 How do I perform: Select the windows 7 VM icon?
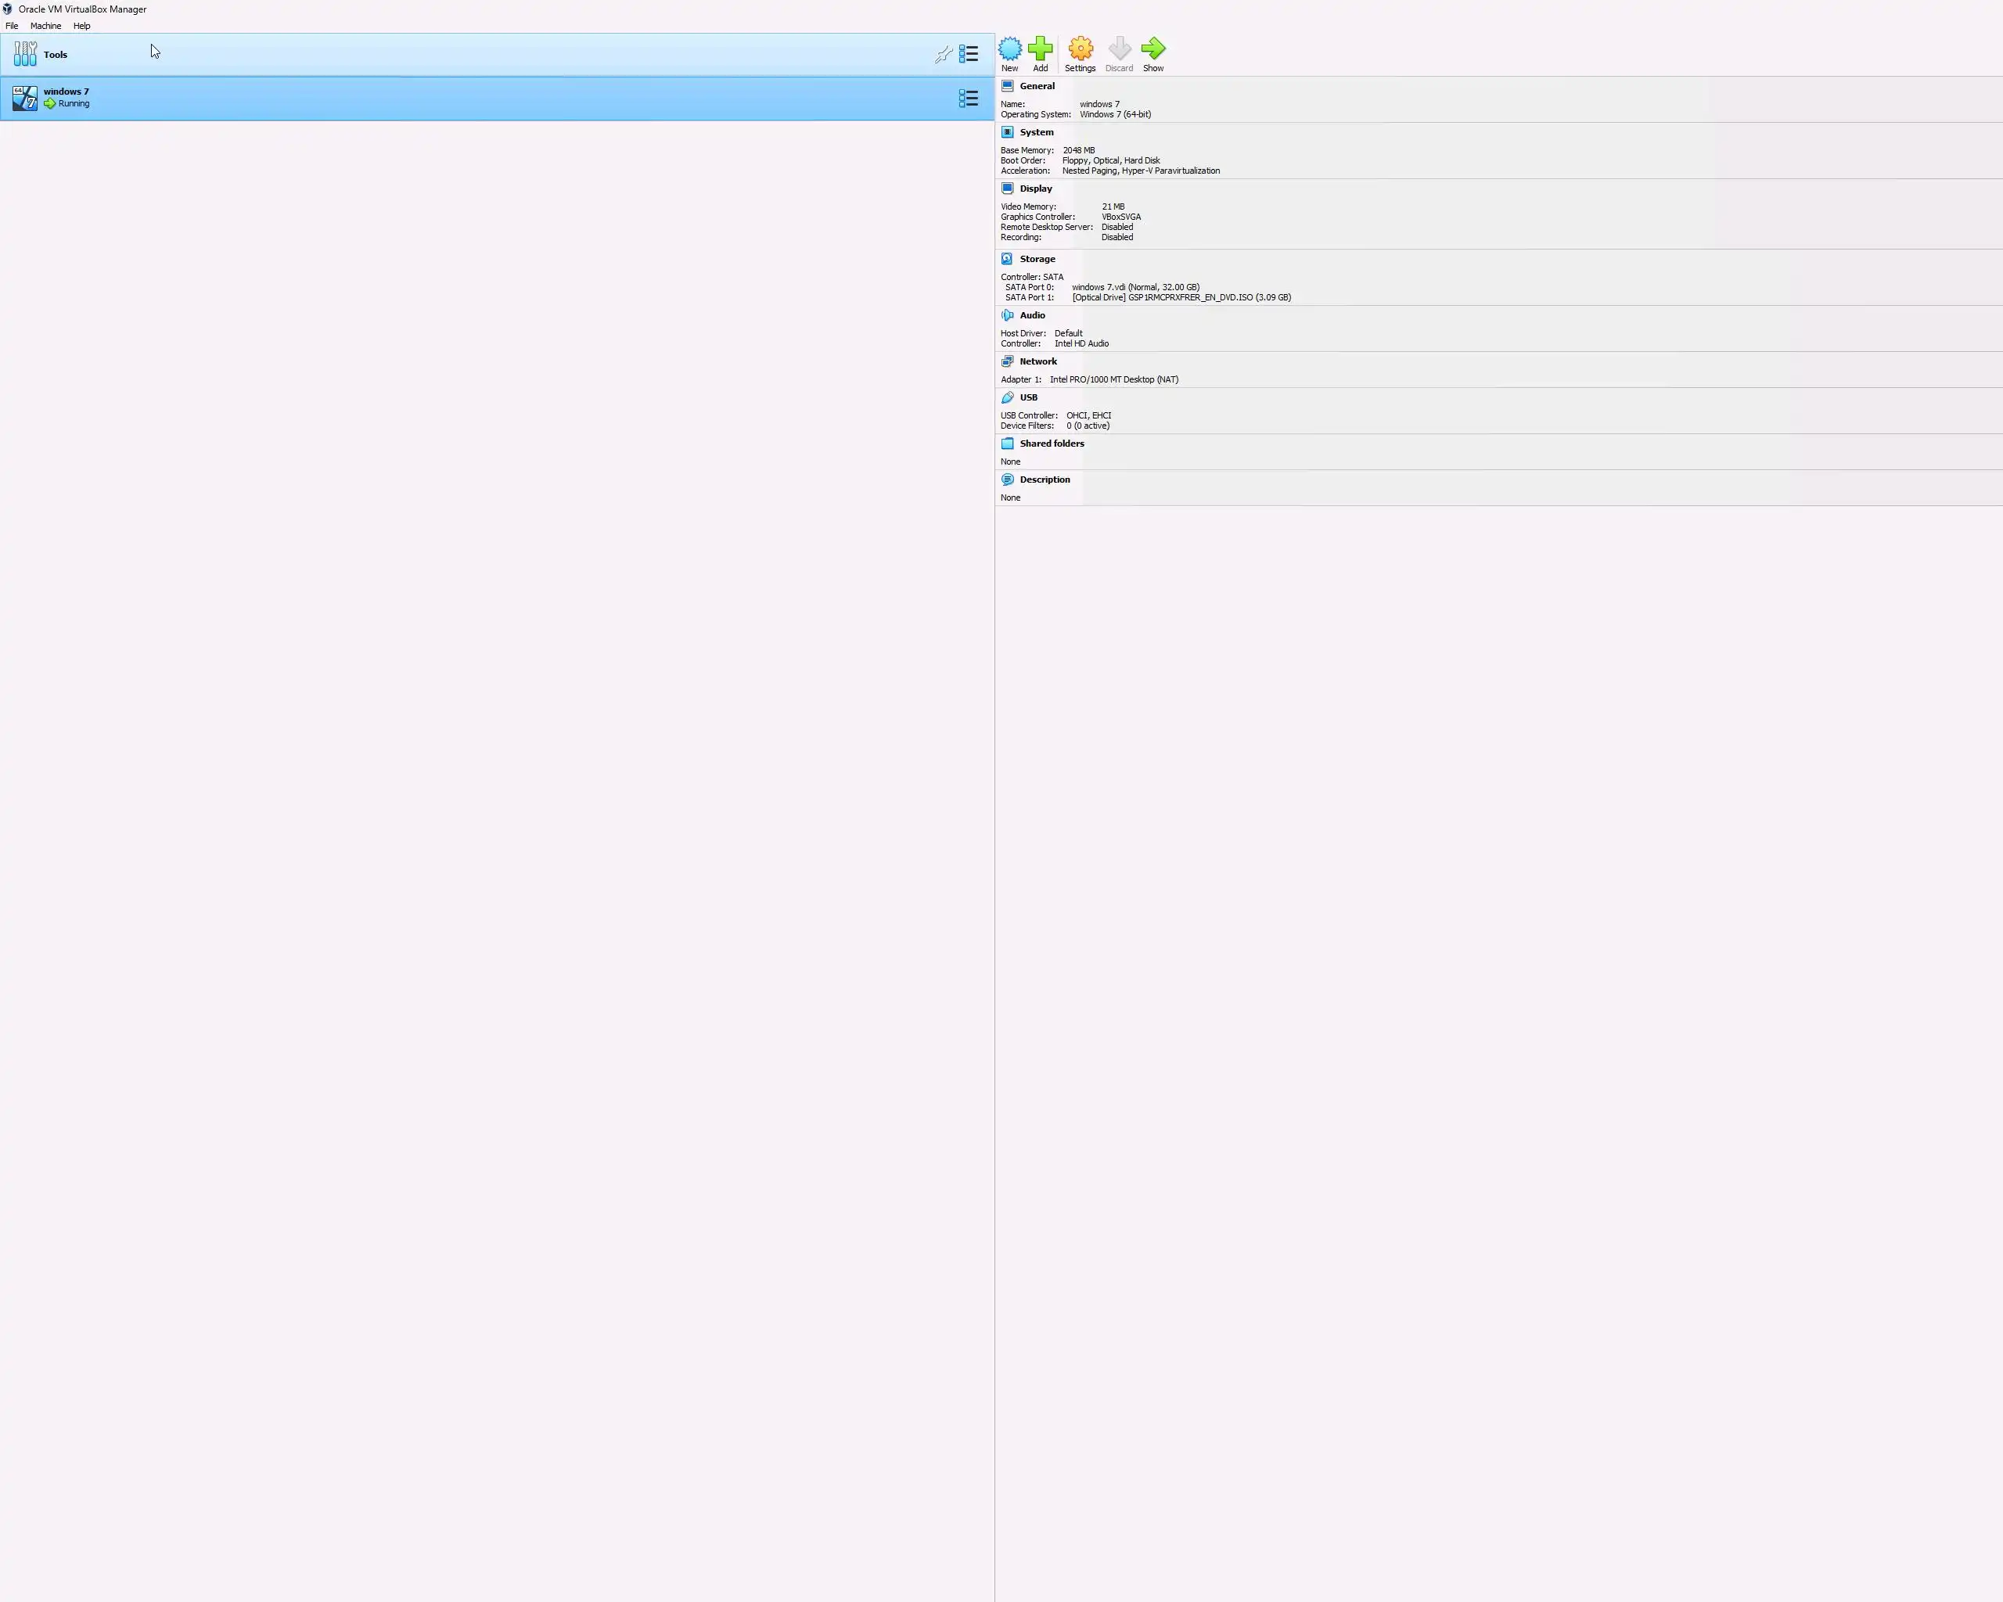coord(25,98)
